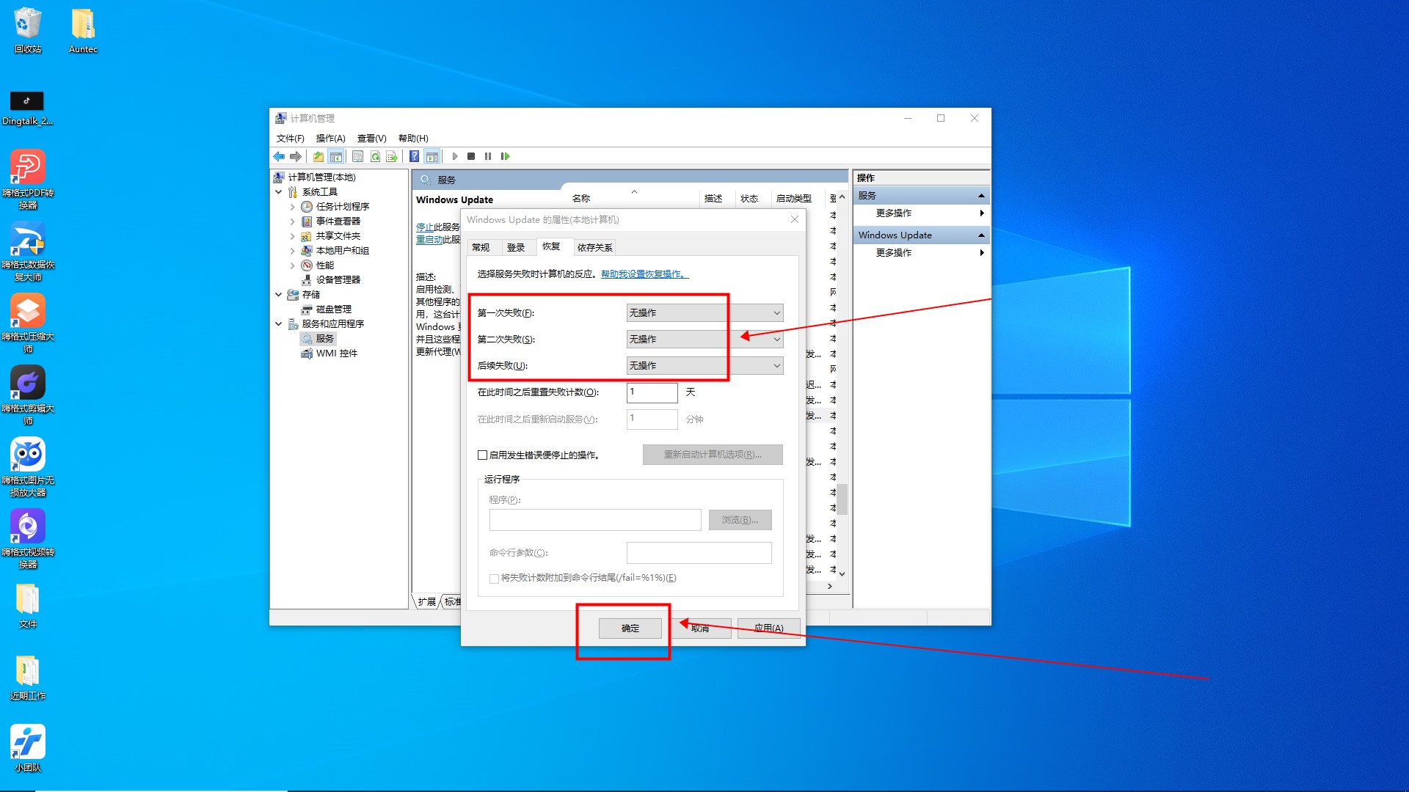This screenshot has width=1409, height=792.
Task: Open 回收站 on the desktop
Action: (x=28, y=31)
